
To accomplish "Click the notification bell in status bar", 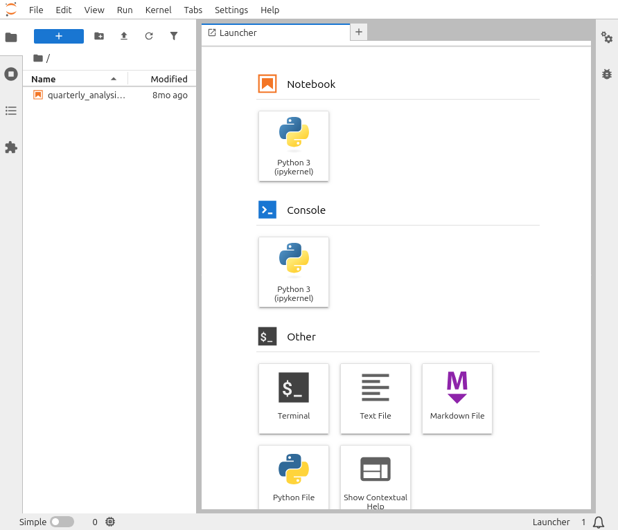I will click(x=599, y=522).
